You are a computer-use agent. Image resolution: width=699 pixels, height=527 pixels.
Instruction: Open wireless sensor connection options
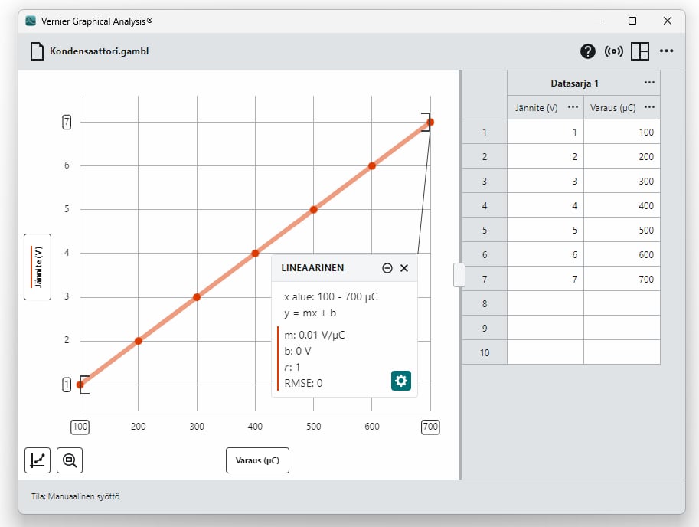point(614,51)
